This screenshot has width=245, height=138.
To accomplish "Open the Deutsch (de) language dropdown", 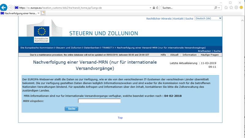I will coord(208,18).
